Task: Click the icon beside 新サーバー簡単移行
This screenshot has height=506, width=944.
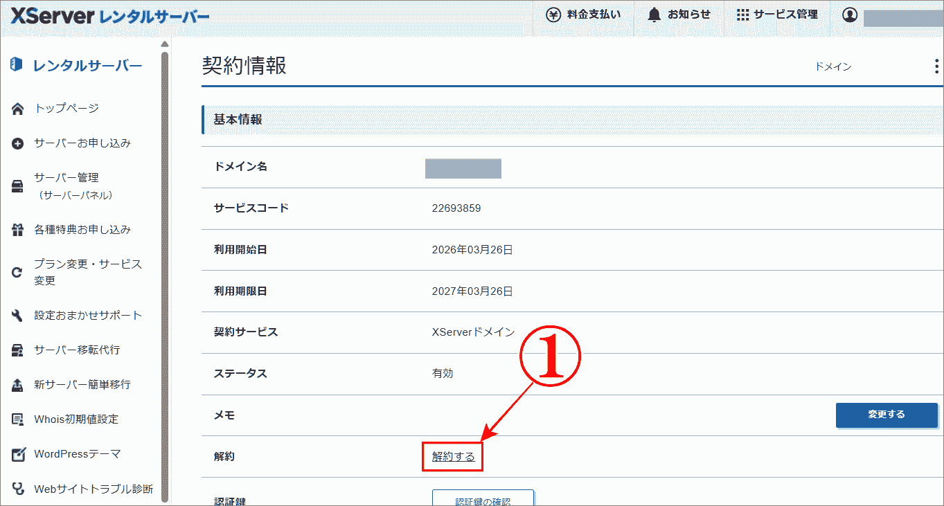Action: click(x=18, y=385)
